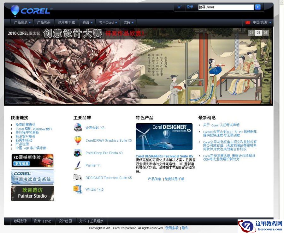Select the DESIGNER Technical Suite X5 icon

78,177
